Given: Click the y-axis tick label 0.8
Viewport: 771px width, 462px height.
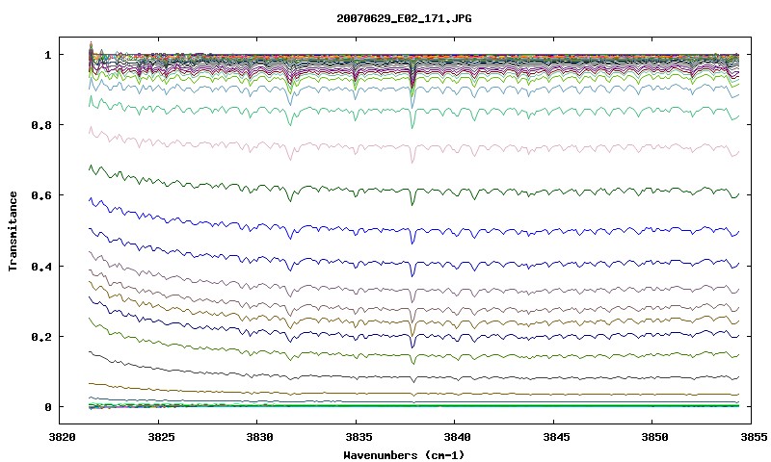Looking at the screenshot, I should tap(41, 125).
